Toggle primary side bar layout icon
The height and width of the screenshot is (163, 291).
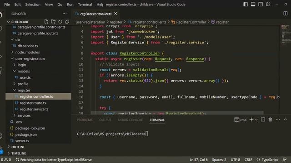pyautogui.click(x=246, y=4)
